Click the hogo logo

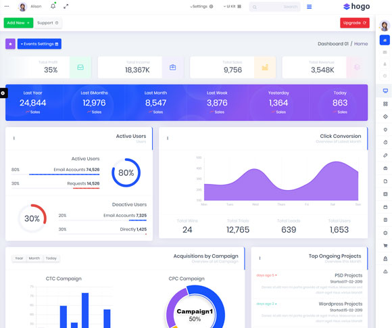(x=356, y=7)
